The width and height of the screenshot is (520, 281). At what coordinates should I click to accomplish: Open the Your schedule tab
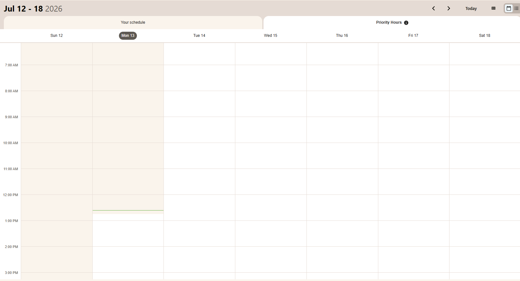coord(133,22)
